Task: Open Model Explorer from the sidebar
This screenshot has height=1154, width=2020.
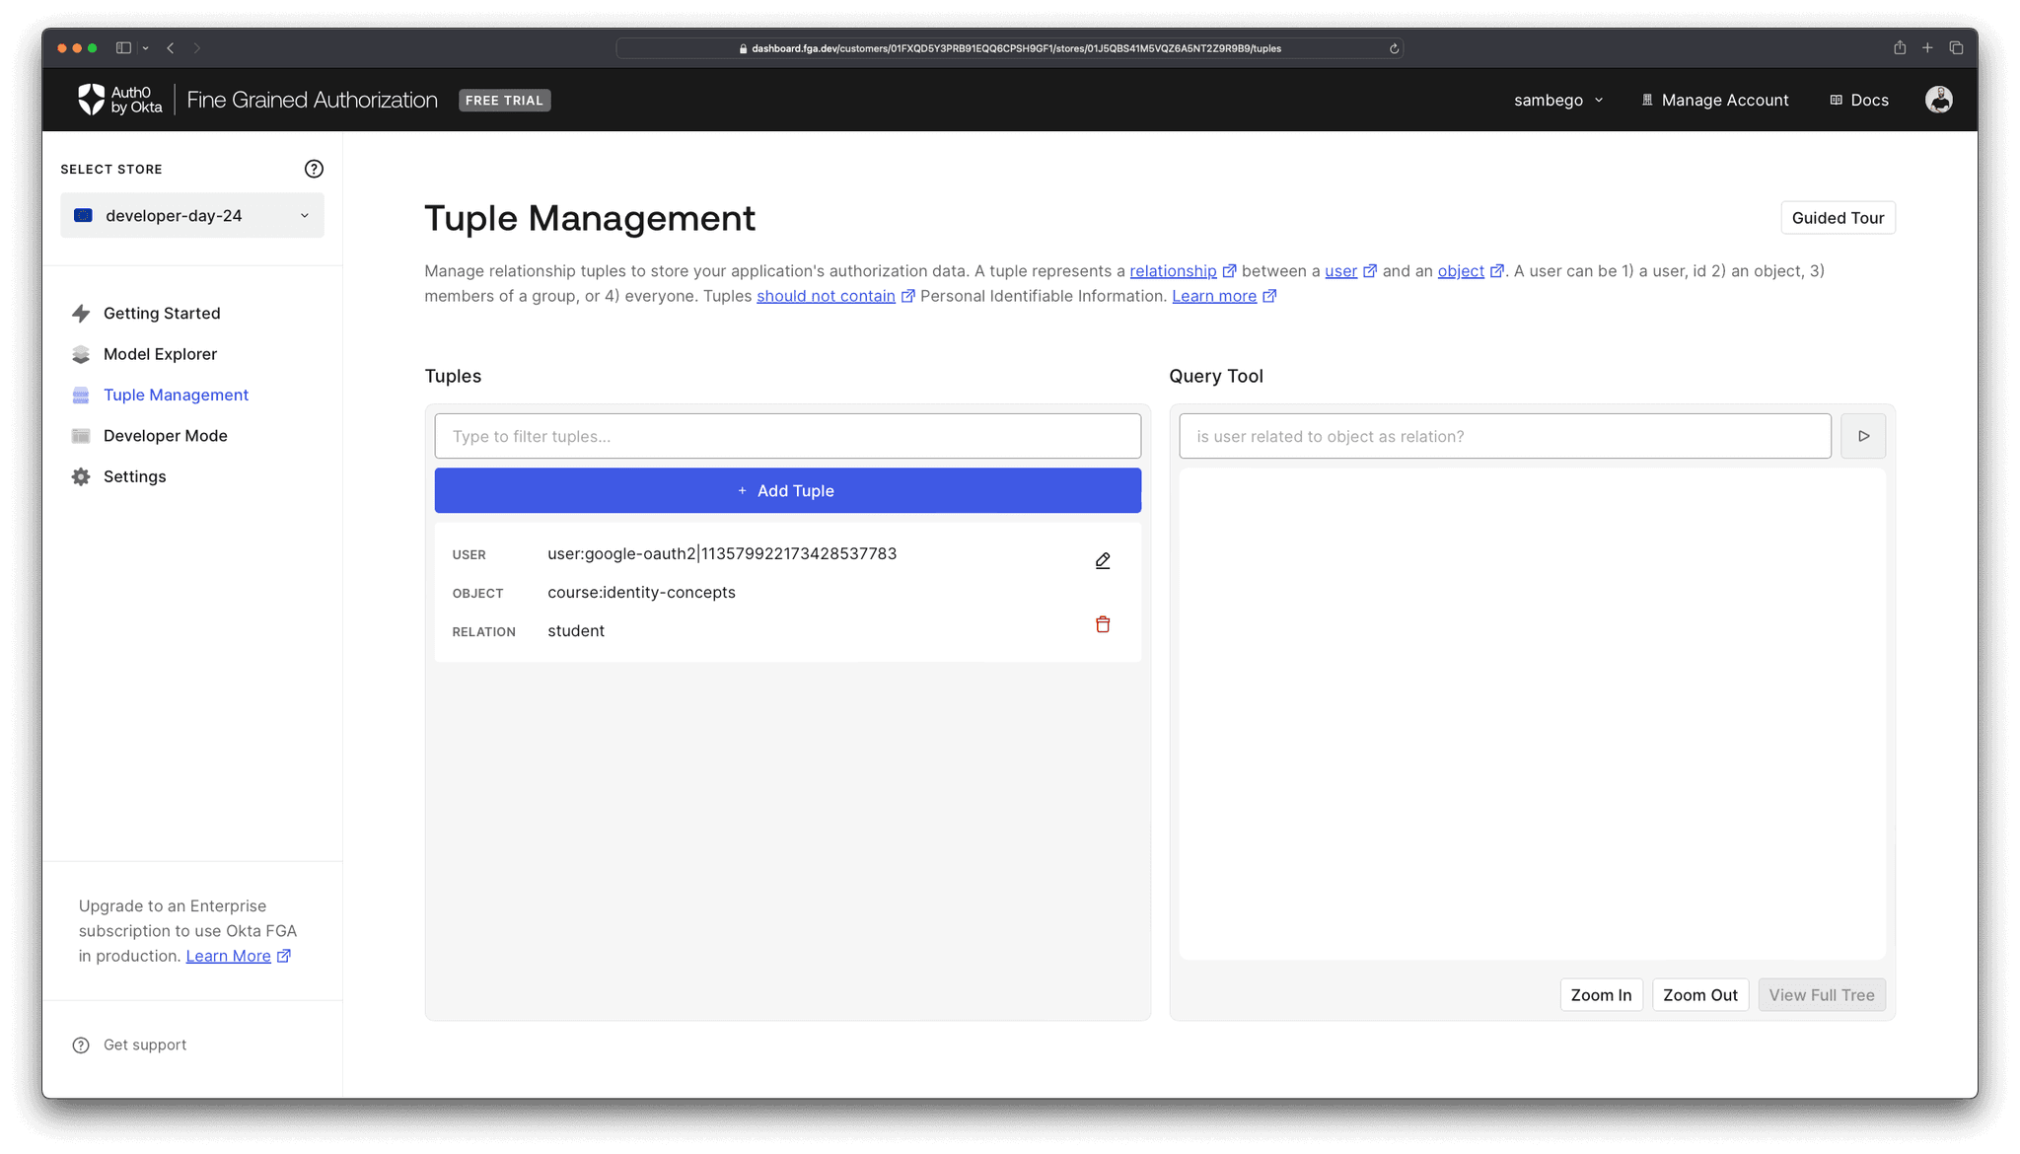Action: click(x=160, y=354)
